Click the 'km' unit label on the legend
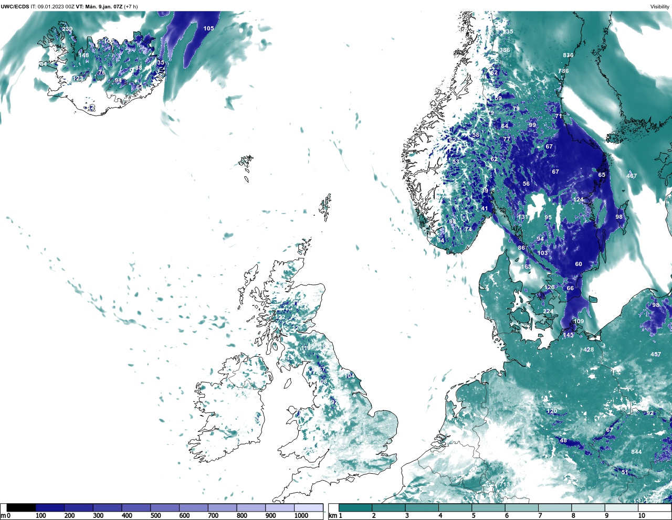This screenshot has width=672, height=520. (332, 516)
